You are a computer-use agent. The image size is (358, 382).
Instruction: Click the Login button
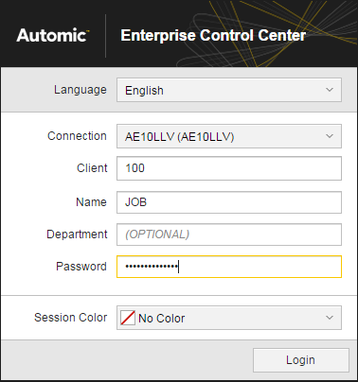pos(301,360)
